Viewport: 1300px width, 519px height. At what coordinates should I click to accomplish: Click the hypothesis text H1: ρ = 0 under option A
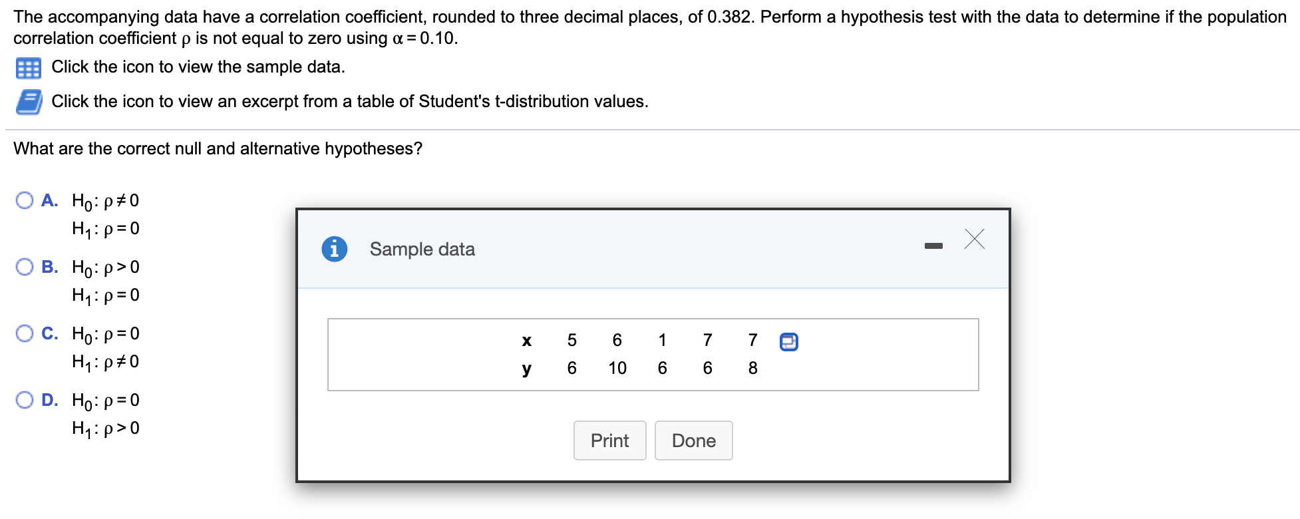point(105,228)
